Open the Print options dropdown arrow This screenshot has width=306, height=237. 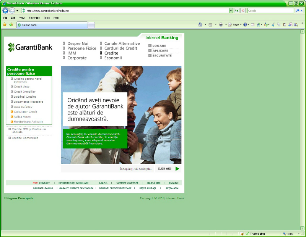point(226,25)
